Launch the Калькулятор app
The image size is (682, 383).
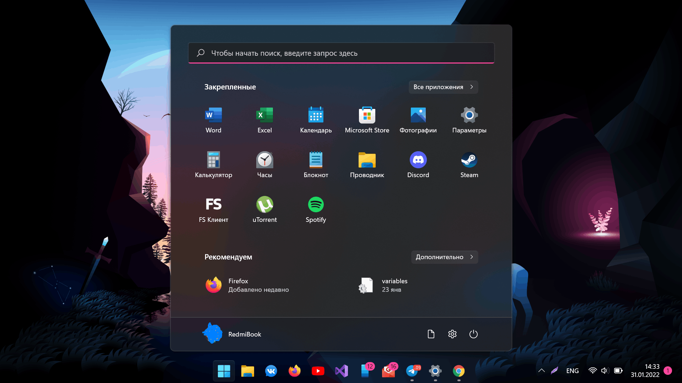(x=213, y=165)
